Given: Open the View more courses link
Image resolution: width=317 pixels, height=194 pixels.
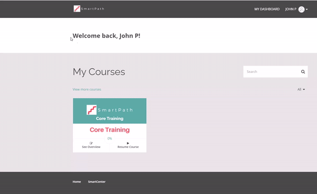Looking at the screenshot, I should (87, 89).
